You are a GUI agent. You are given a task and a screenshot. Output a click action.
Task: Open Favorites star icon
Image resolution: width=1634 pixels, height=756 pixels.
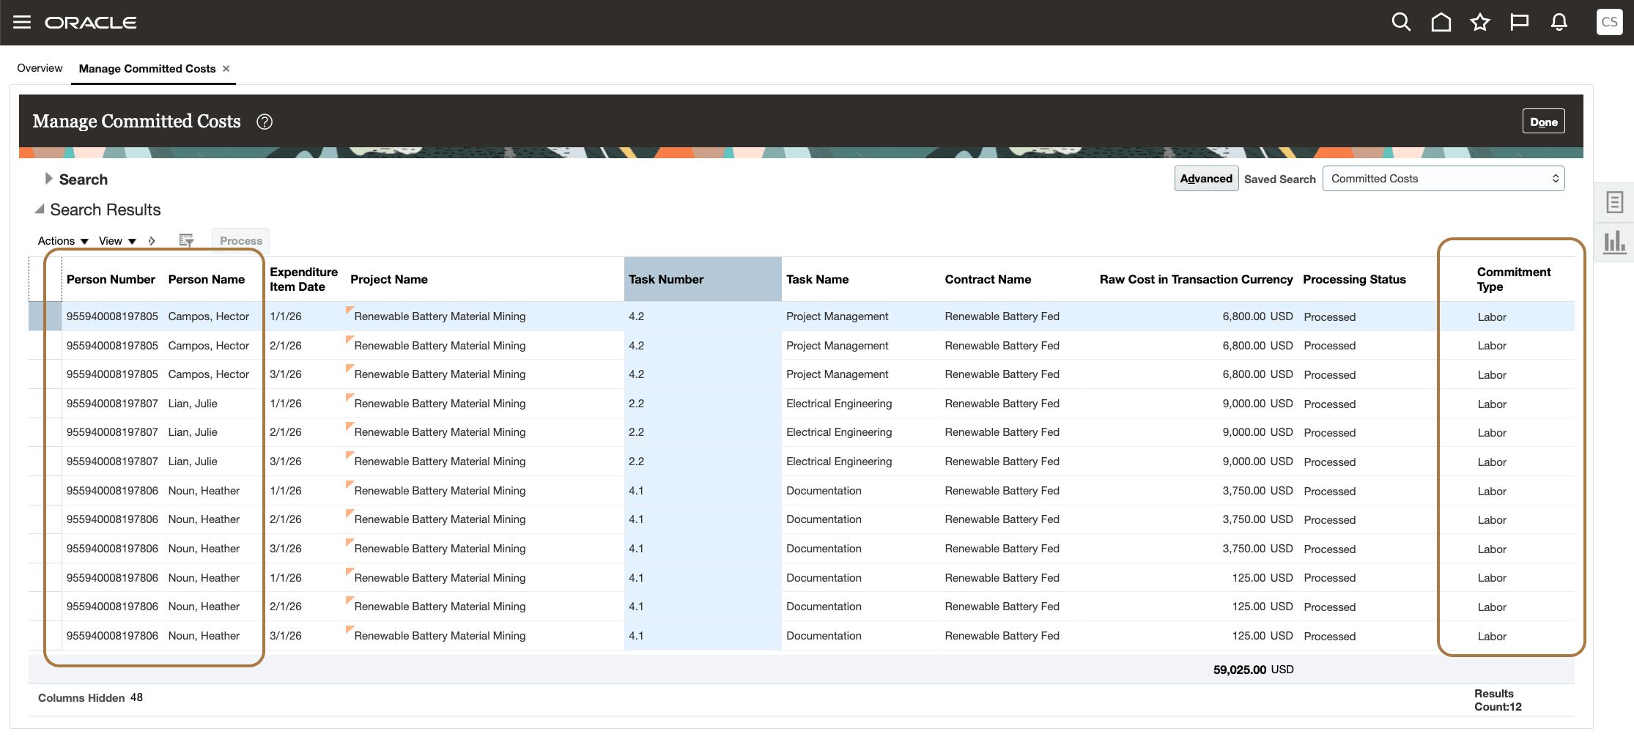click(1480, 22)
